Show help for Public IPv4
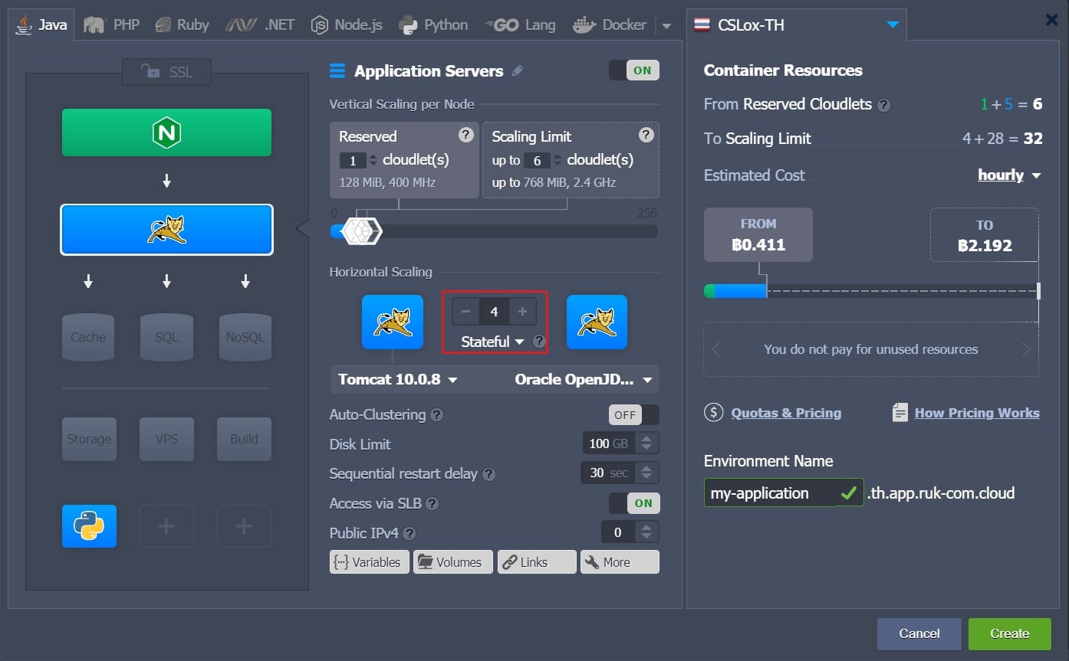 (410, 534)
